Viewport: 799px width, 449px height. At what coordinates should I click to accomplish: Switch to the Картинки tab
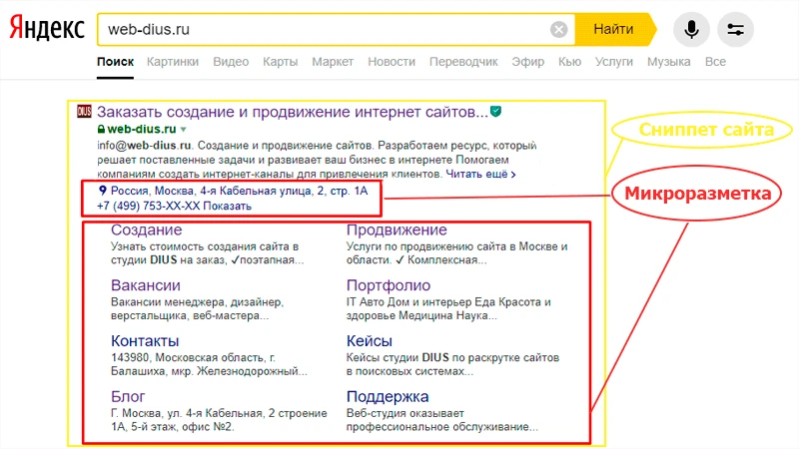click(x=173, y=62)
